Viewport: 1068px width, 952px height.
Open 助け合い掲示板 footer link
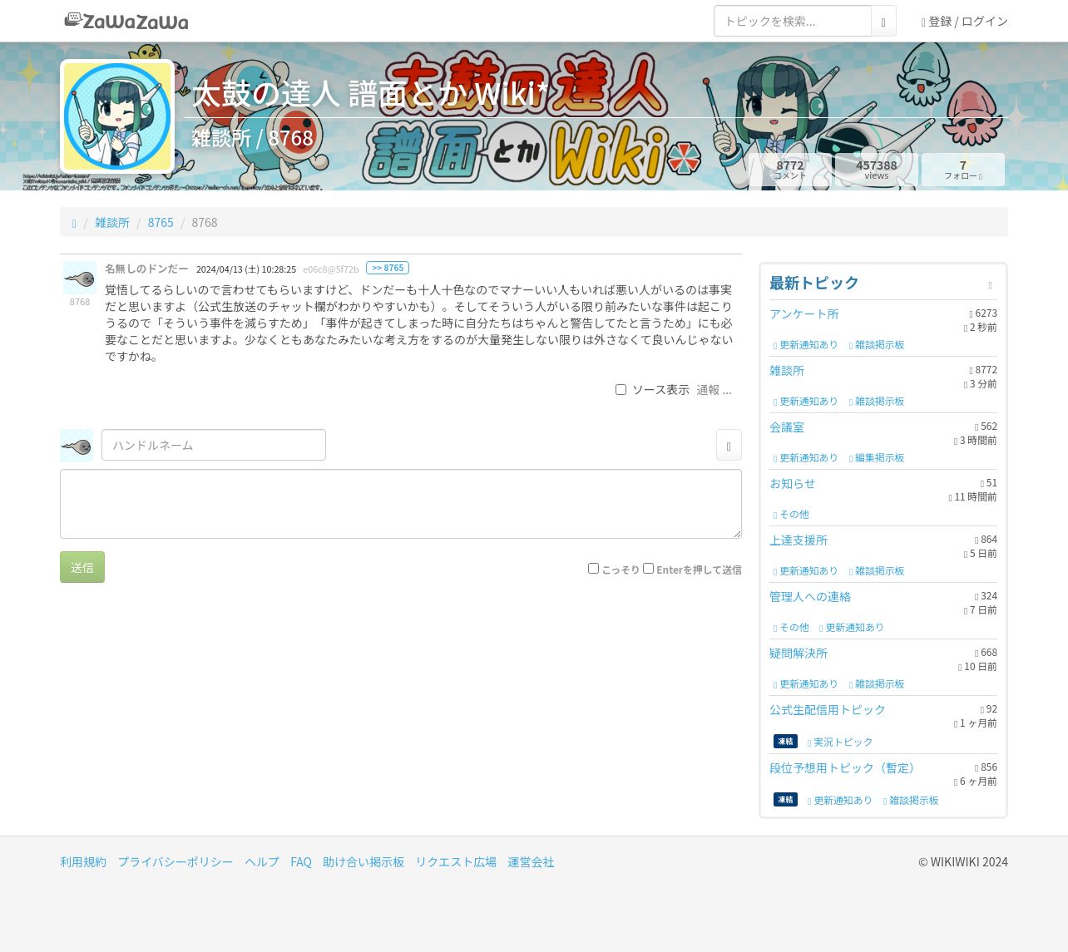tap(363, 861)
